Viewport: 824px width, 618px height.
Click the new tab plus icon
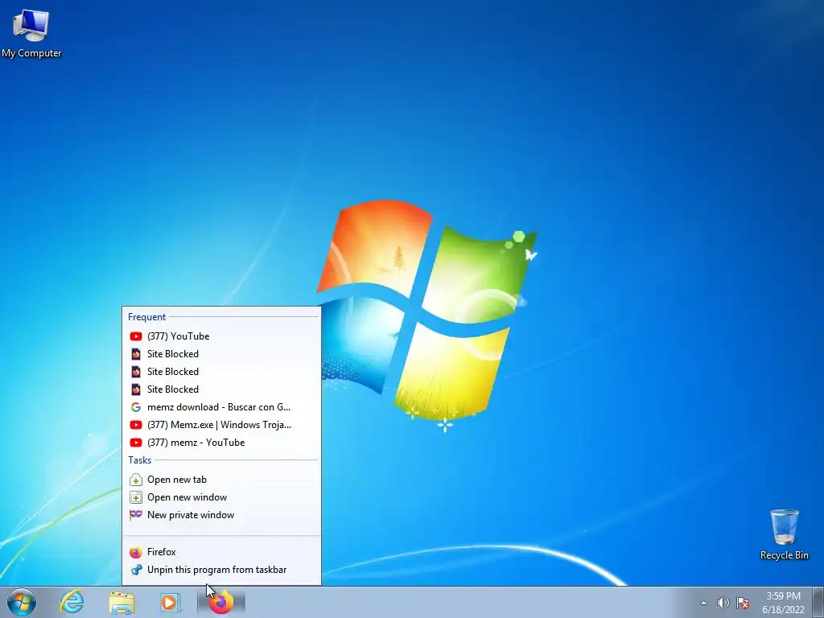tap(135, 480)
